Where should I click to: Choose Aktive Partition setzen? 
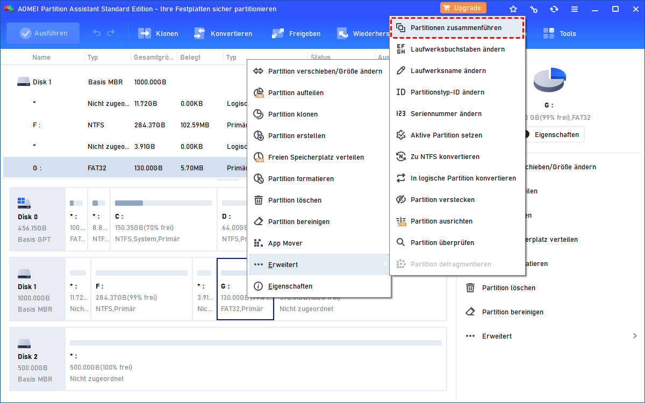457,135
